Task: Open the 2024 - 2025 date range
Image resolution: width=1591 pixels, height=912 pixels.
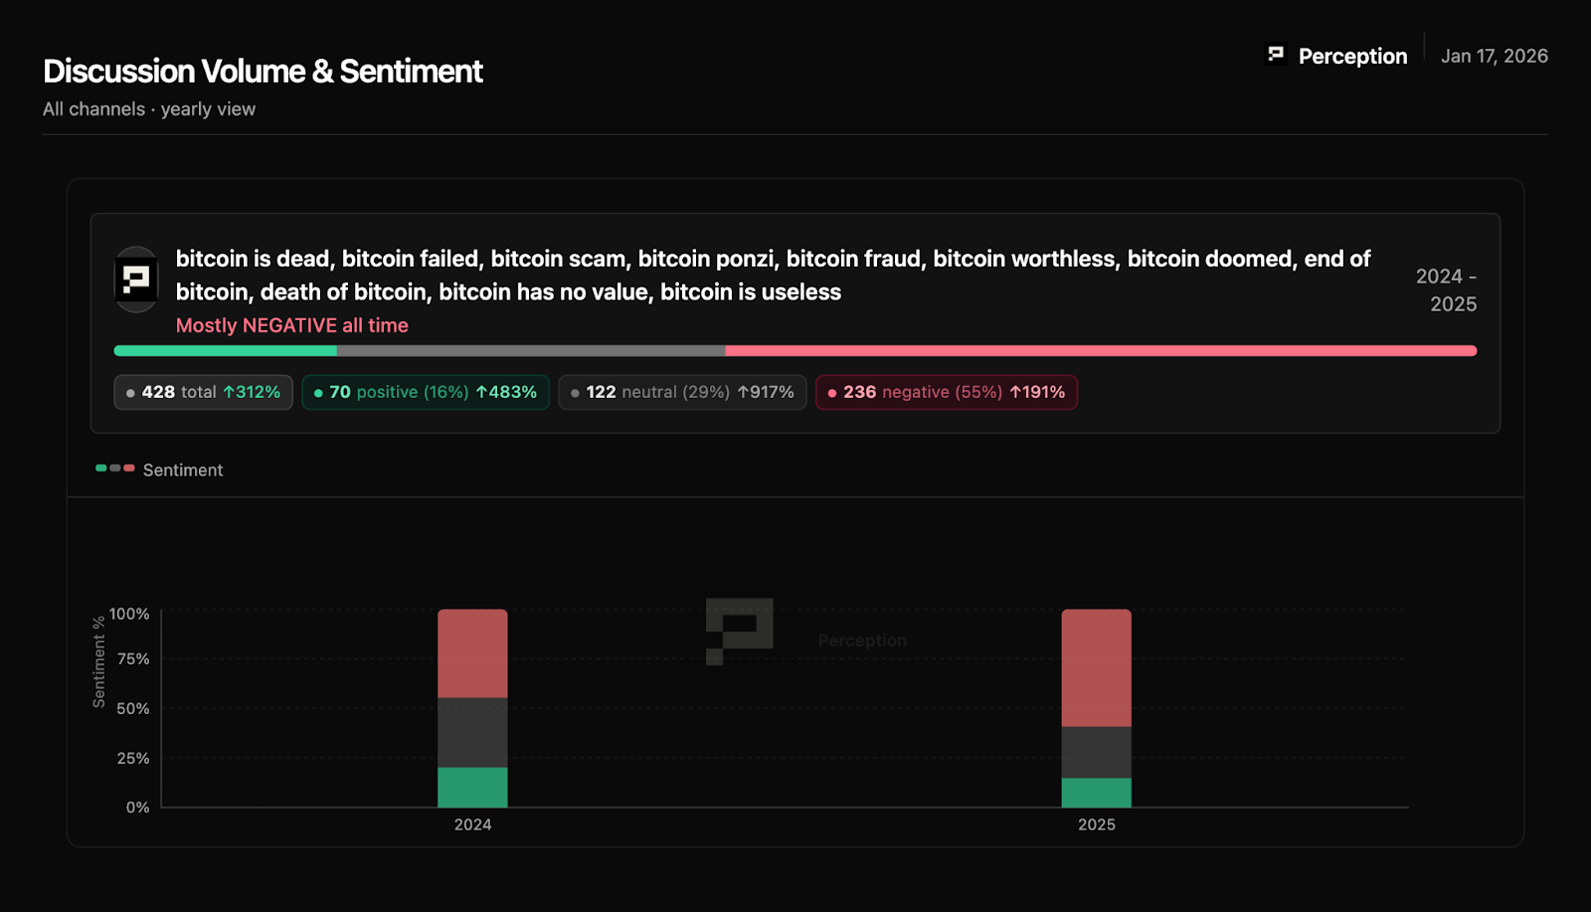Action: (1446, 289)
